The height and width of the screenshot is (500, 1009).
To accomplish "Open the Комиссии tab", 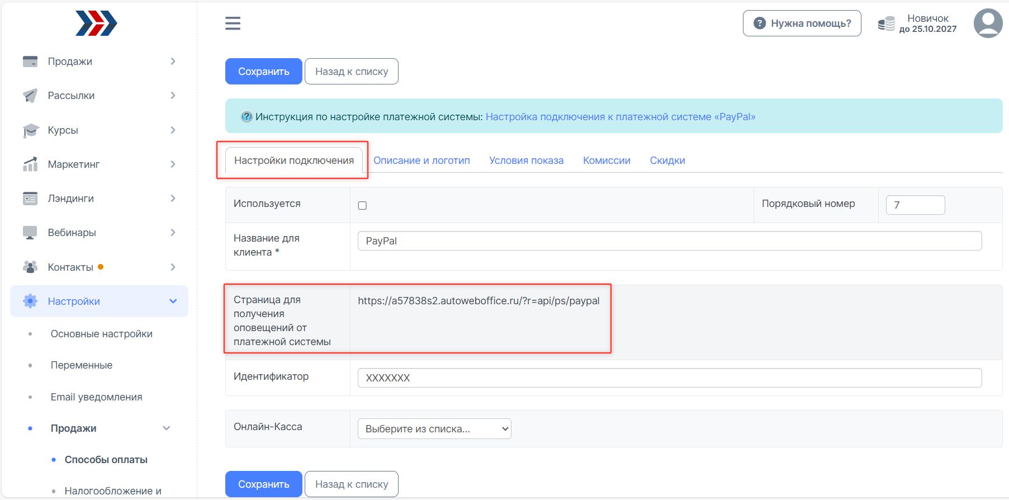I will (607, 161).
